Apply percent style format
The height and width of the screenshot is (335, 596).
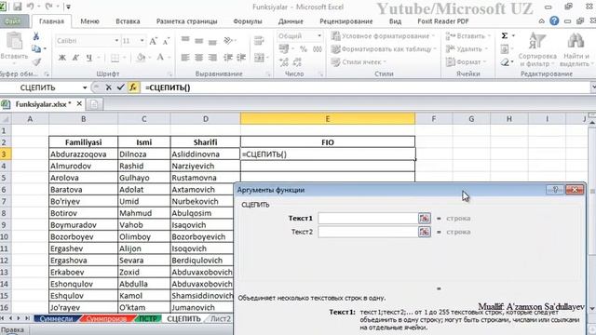304,49
